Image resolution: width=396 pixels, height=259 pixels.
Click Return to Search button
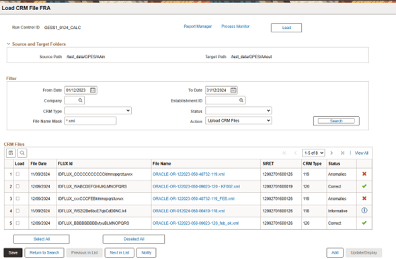click(44, 253)
